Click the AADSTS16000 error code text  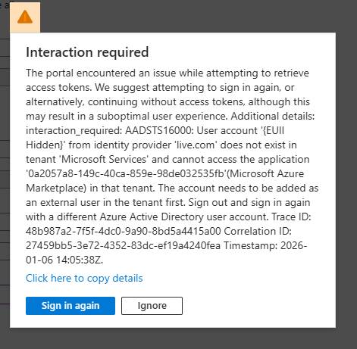(159, 131)
